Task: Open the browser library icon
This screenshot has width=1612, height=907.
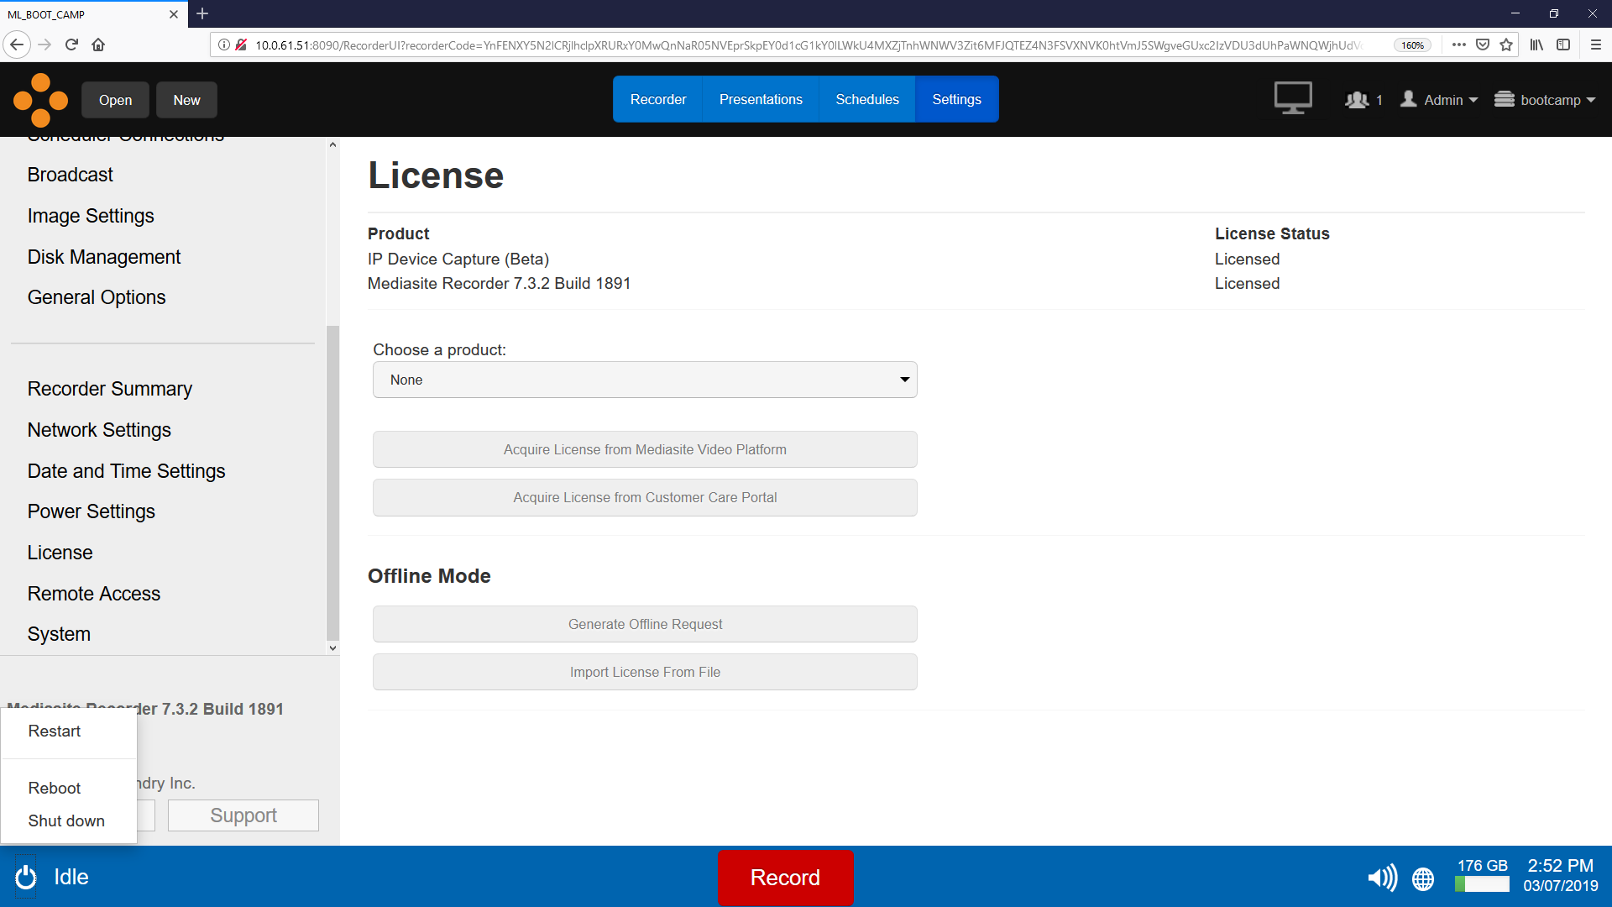Action: [x=1536, y=45]
